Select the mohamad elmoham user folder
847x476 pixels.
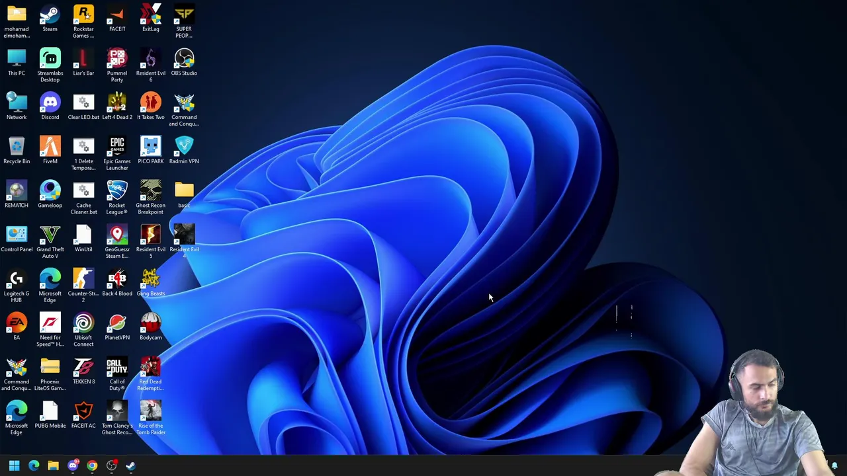(17, 22)
